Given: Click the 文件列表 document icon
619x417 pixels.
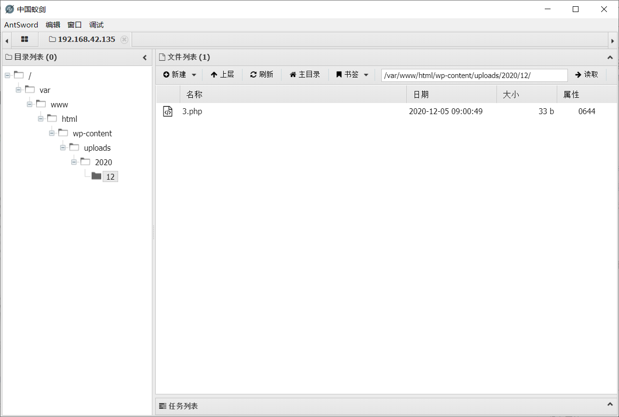Looking at the screenshot, I should click(161, 57).
